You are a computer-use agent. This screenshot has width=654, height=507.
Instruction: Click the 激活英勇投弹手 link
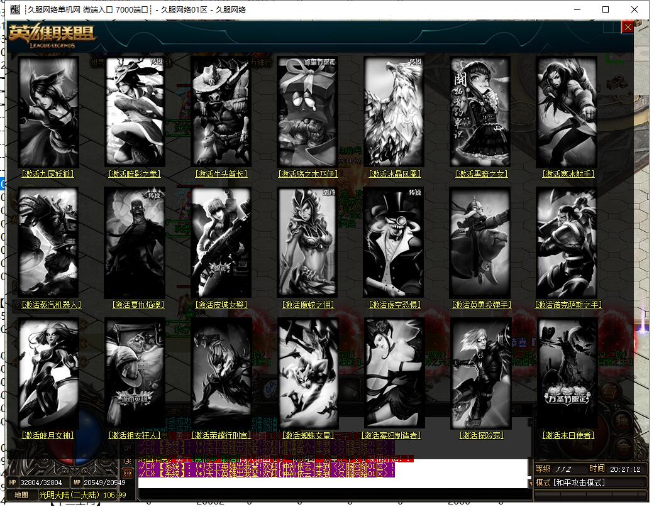click(482, 305)
